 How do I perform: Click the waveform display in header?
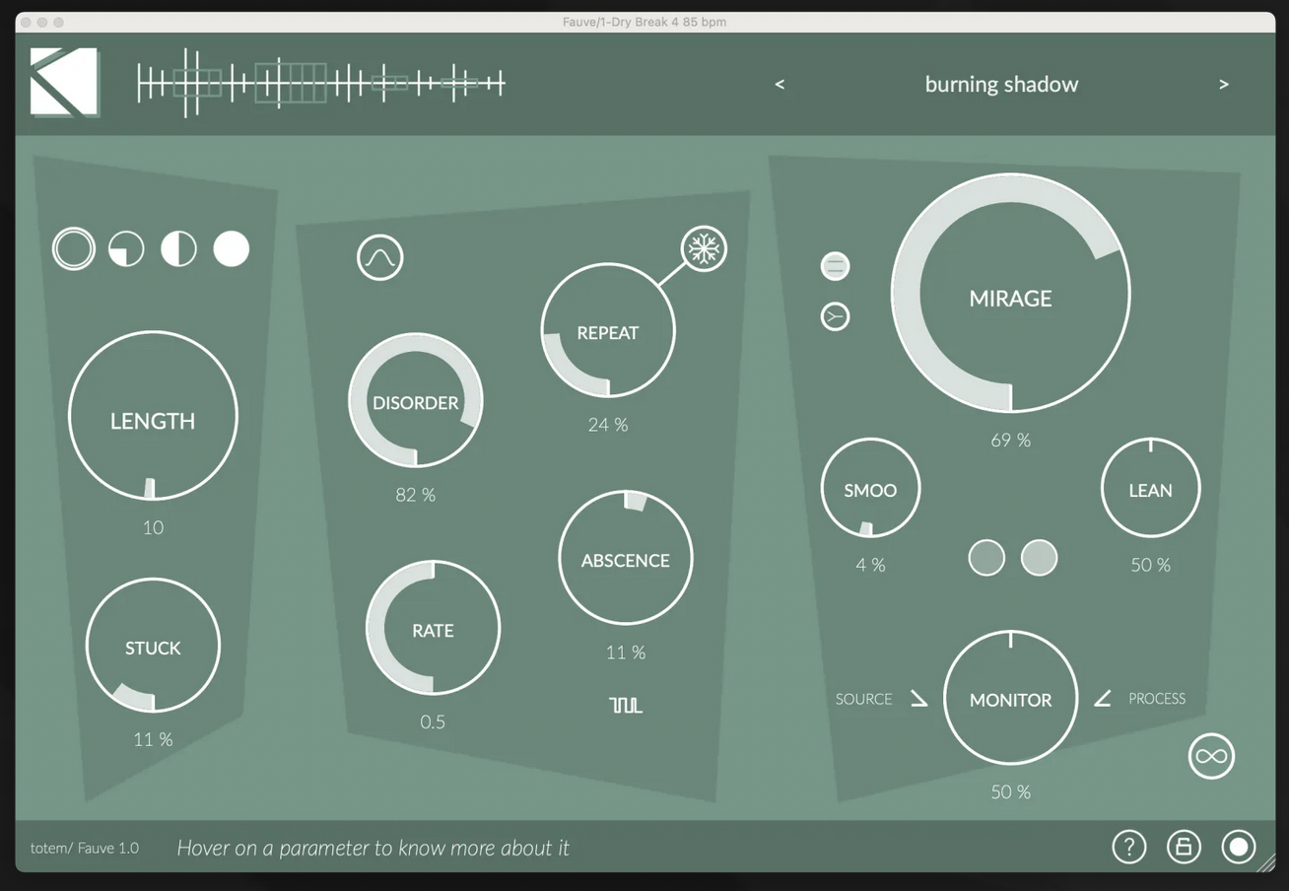pyautogui.click(x=321, y=84)
